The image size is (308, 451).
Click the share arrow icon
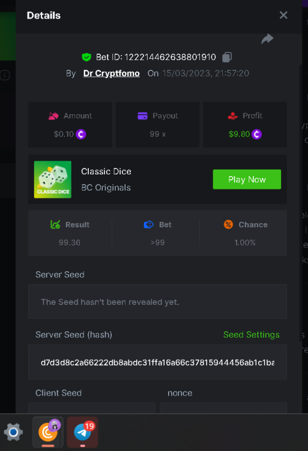pos(267,39)
